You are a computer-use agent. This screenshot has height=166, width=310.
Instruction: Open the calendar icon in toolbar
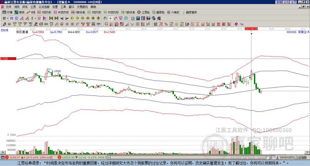(133, 18)
